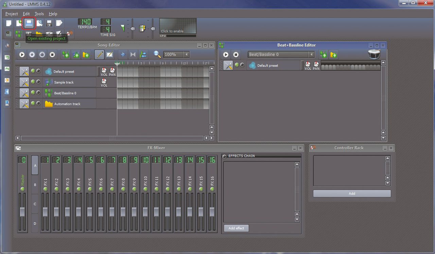Click Add effect button in FX-Mixer
The width and height of the screenshot is (435, 254).
[236, 228]
